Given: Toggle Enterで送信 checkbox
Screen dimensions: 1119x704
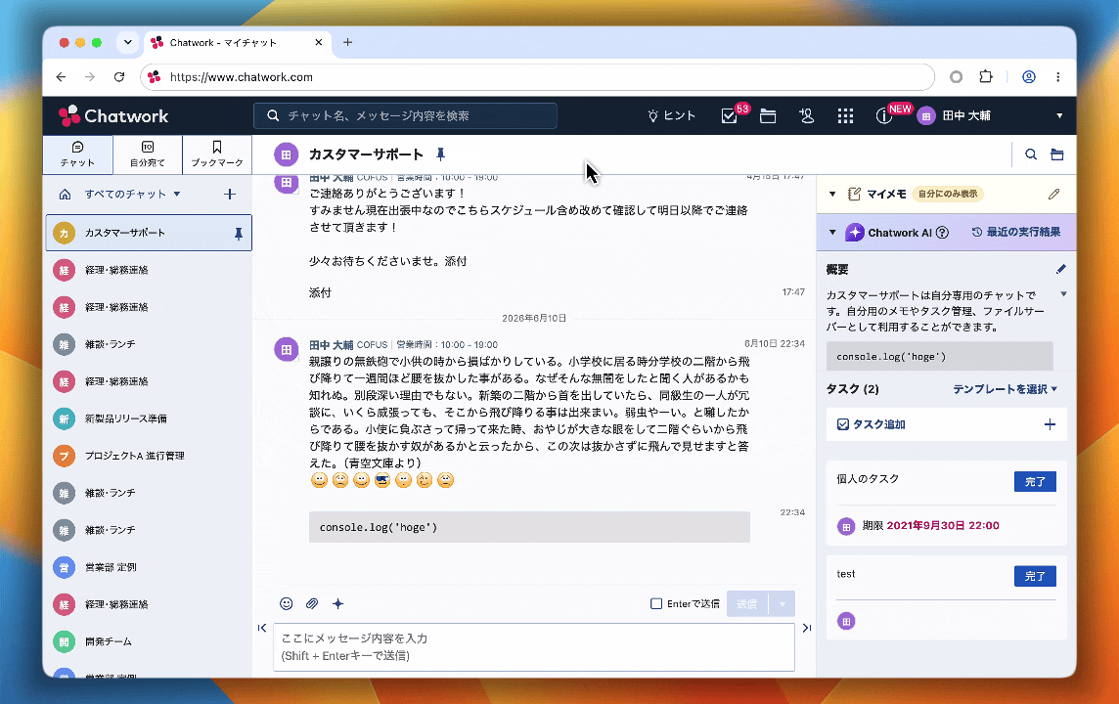Looking at the screenshot, I should (x=655, y=603).
